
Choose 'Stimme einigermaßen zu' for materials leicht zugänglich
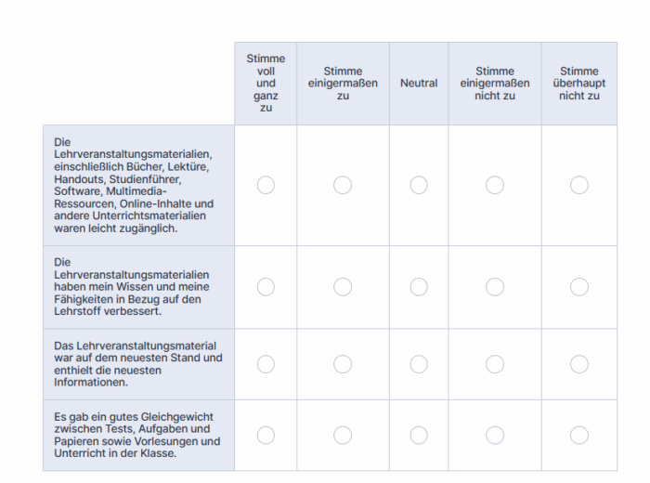tap(343, 185)
